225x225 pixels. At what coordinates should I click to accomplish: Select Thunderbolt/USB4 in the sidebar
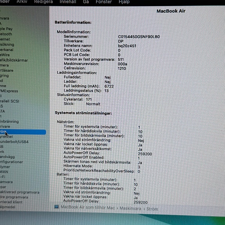point(14,142)
